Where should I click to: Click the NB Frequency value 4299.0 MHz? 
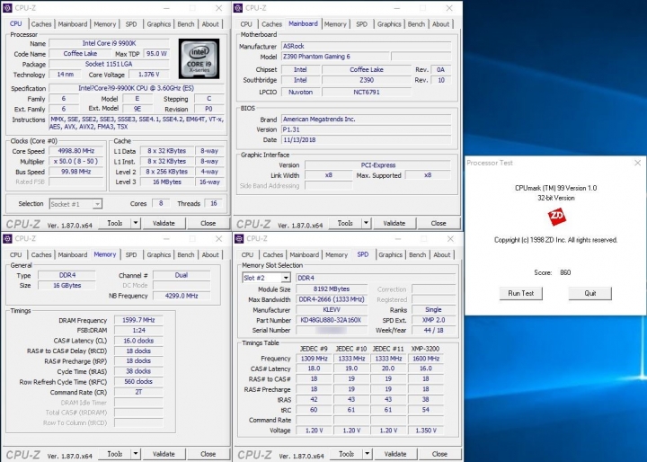(x=182, y=296)
